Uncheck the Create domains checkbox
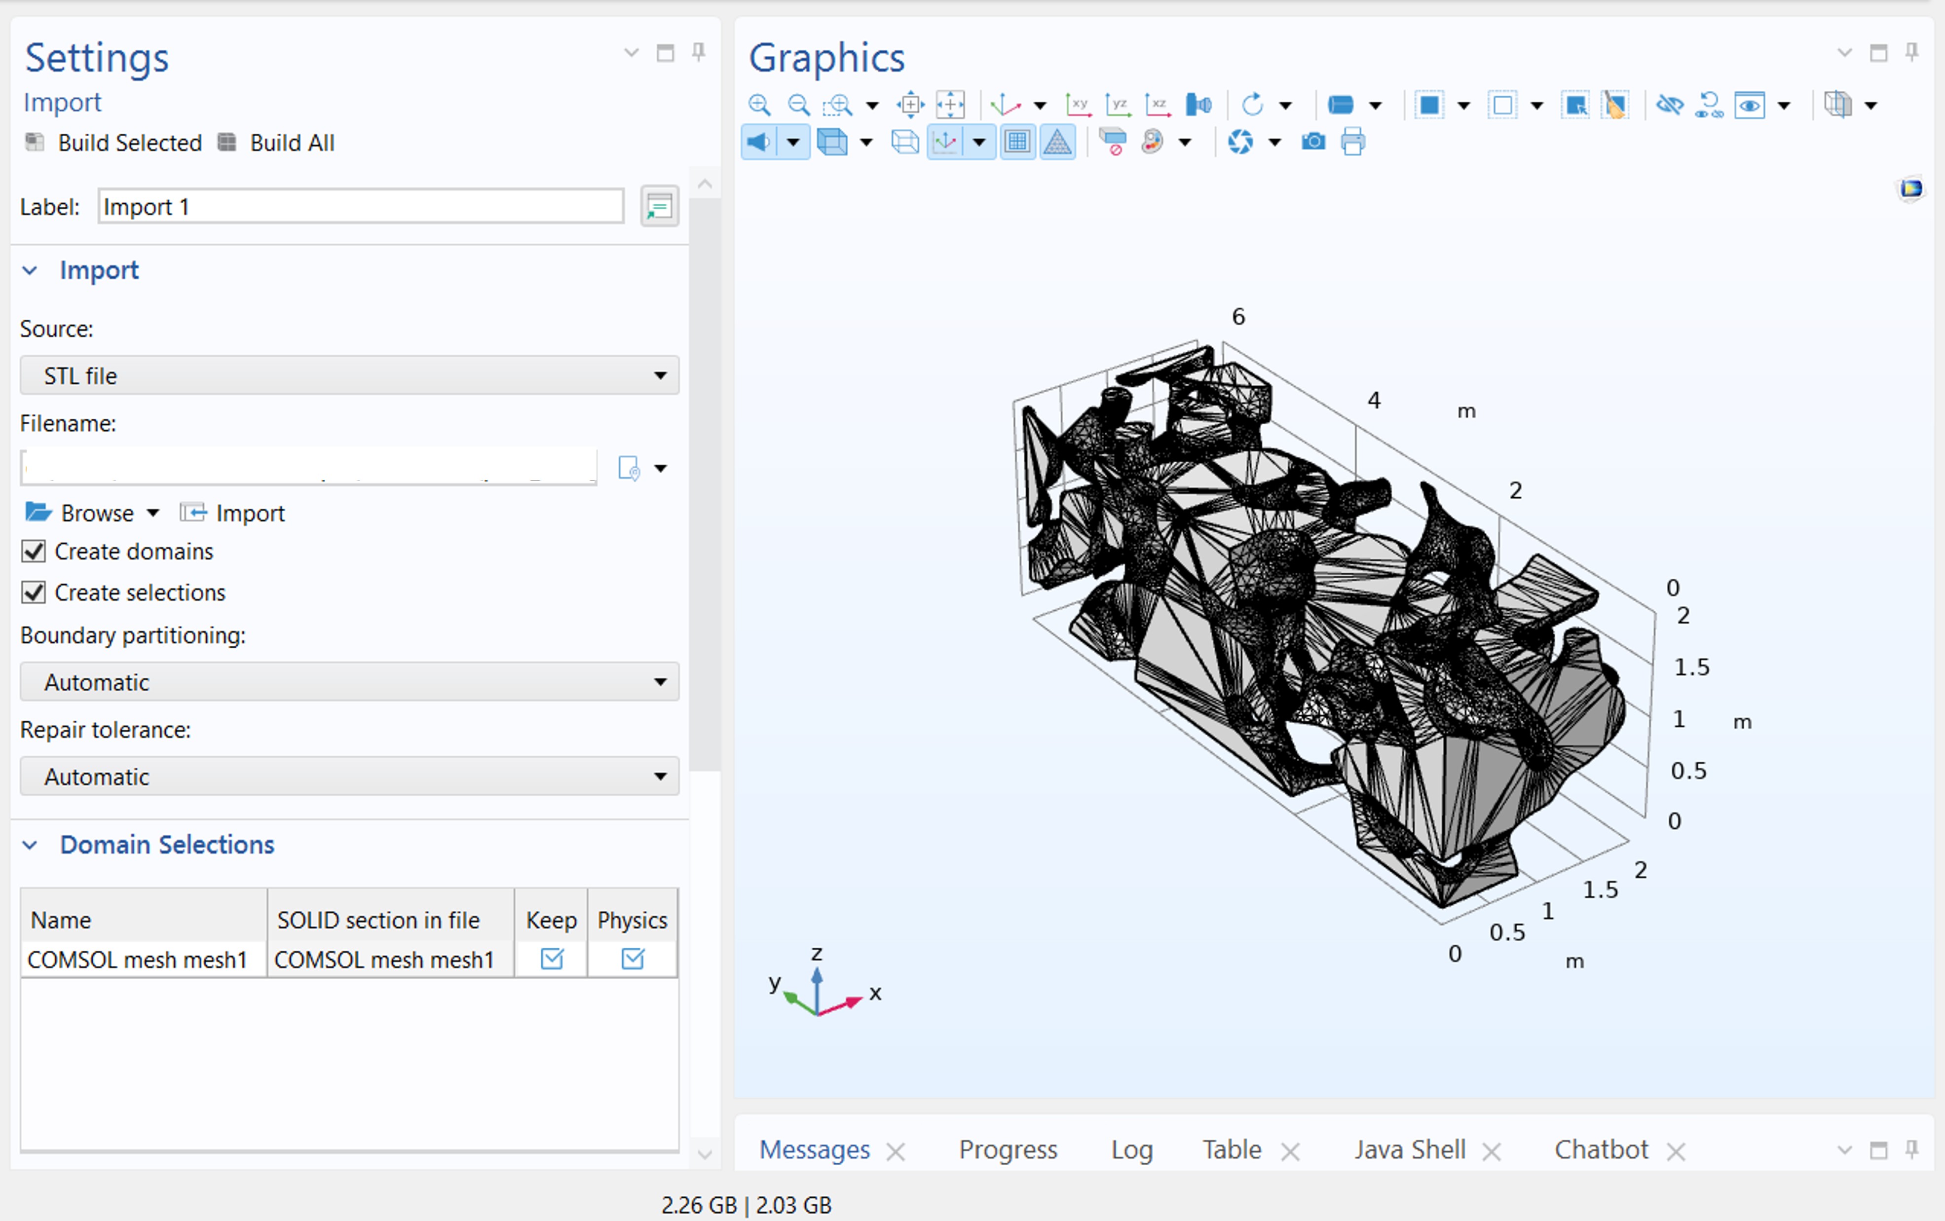The width and height of the screenshot is (1945, 1221). pos(34,552)
